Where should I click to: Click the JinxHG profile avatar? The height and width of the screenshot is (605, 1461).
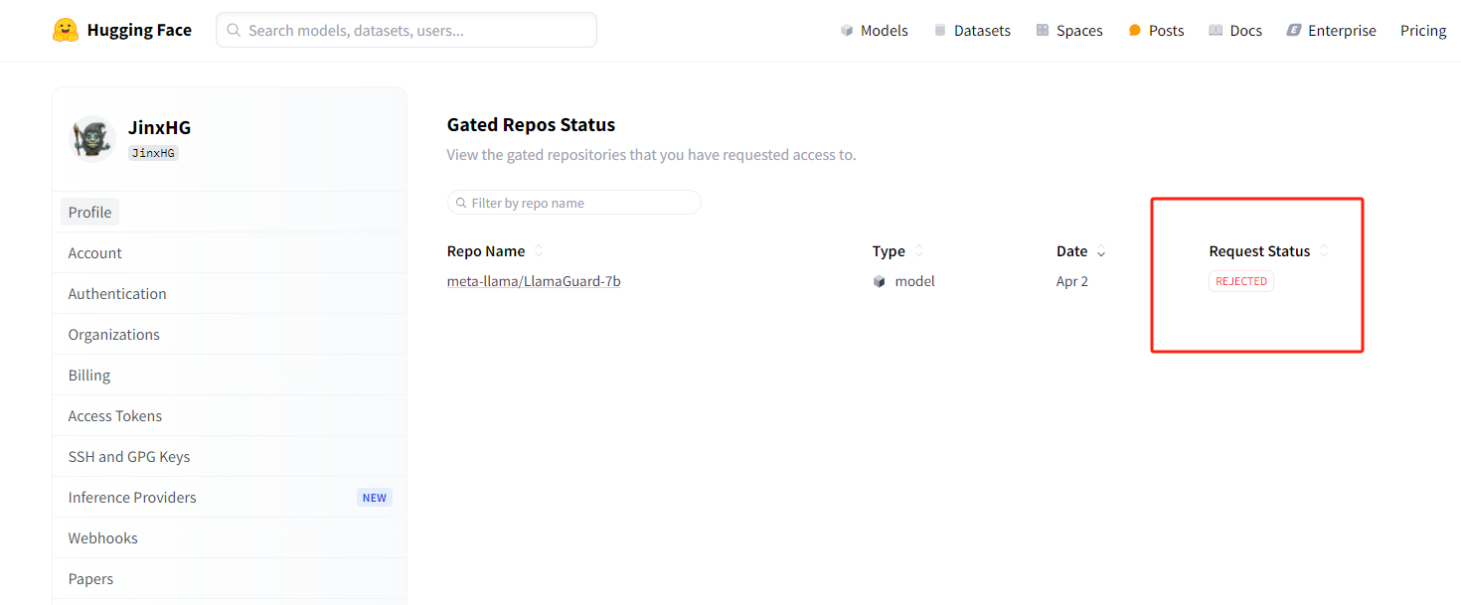(92, 138)
